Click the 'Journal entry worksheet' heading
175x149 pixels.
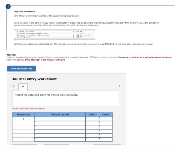[34, 79]
